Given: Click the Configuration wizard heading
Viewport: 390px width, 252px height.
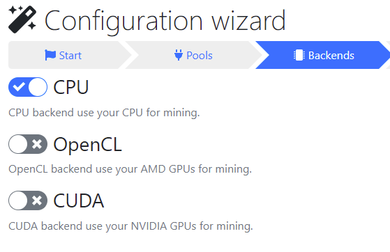Looking at the screenshot, I should tap(165, 21).
